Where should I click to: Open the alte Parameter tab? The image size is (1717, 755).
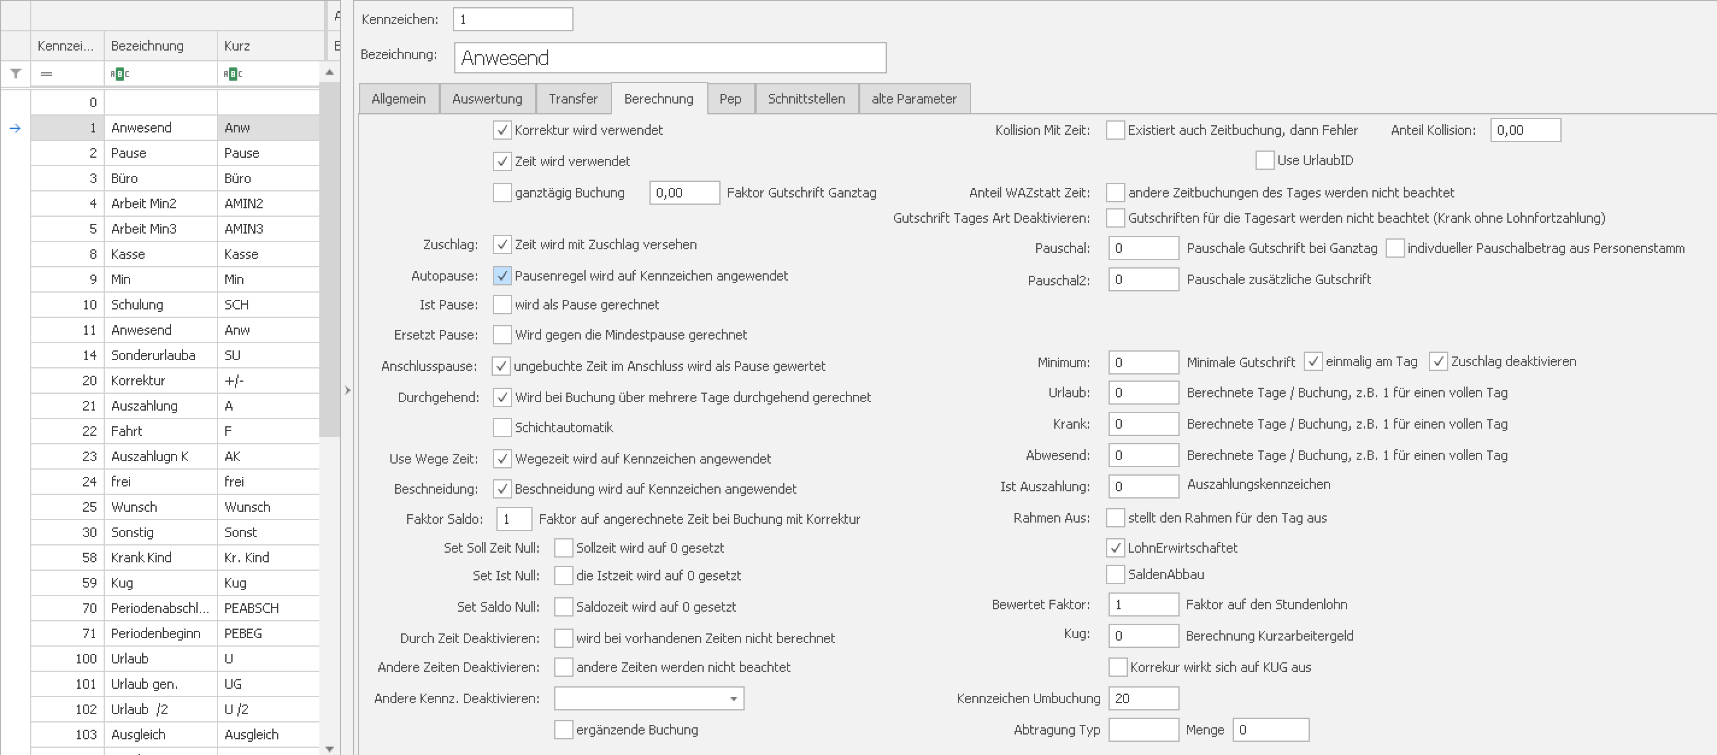click(x=913, y=99)
